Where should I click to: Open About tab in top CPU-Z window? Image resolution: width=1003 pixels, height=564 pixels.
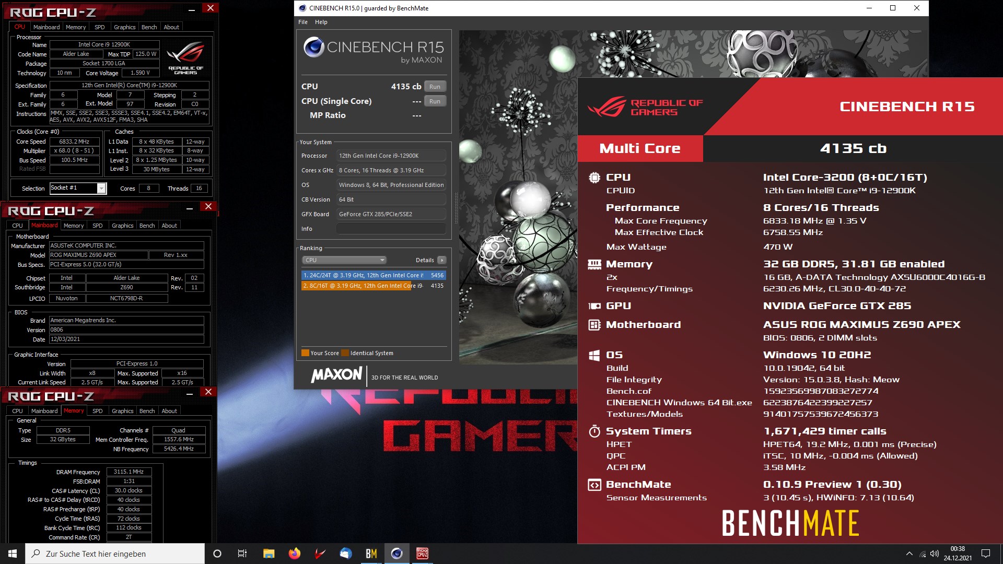[x=171, y=27]
